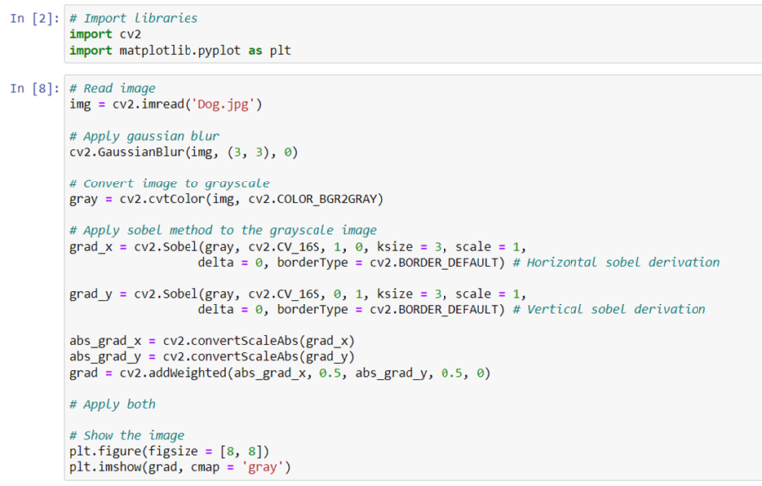Viewport: 762px width, 486px height.
Task: Click the '# Read image' comment line
Action: 112,88
